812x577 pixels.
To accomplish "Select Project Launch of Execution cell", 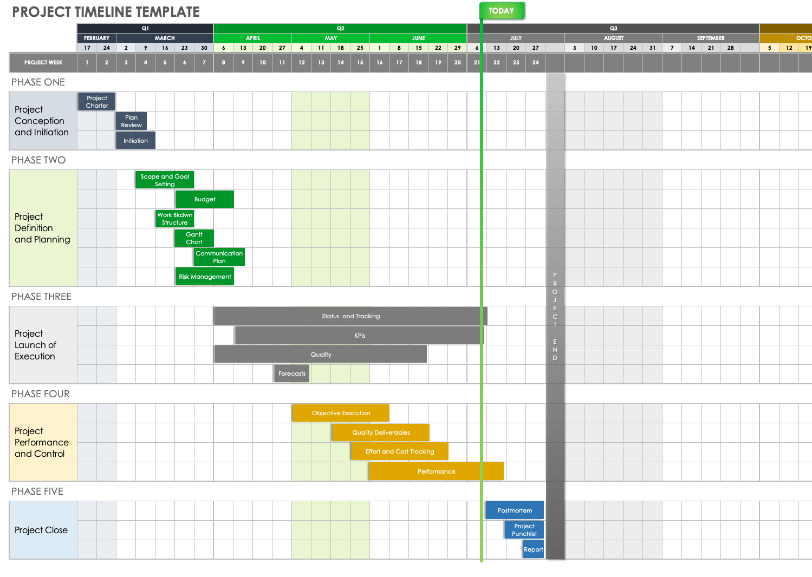I will (43, 345).
